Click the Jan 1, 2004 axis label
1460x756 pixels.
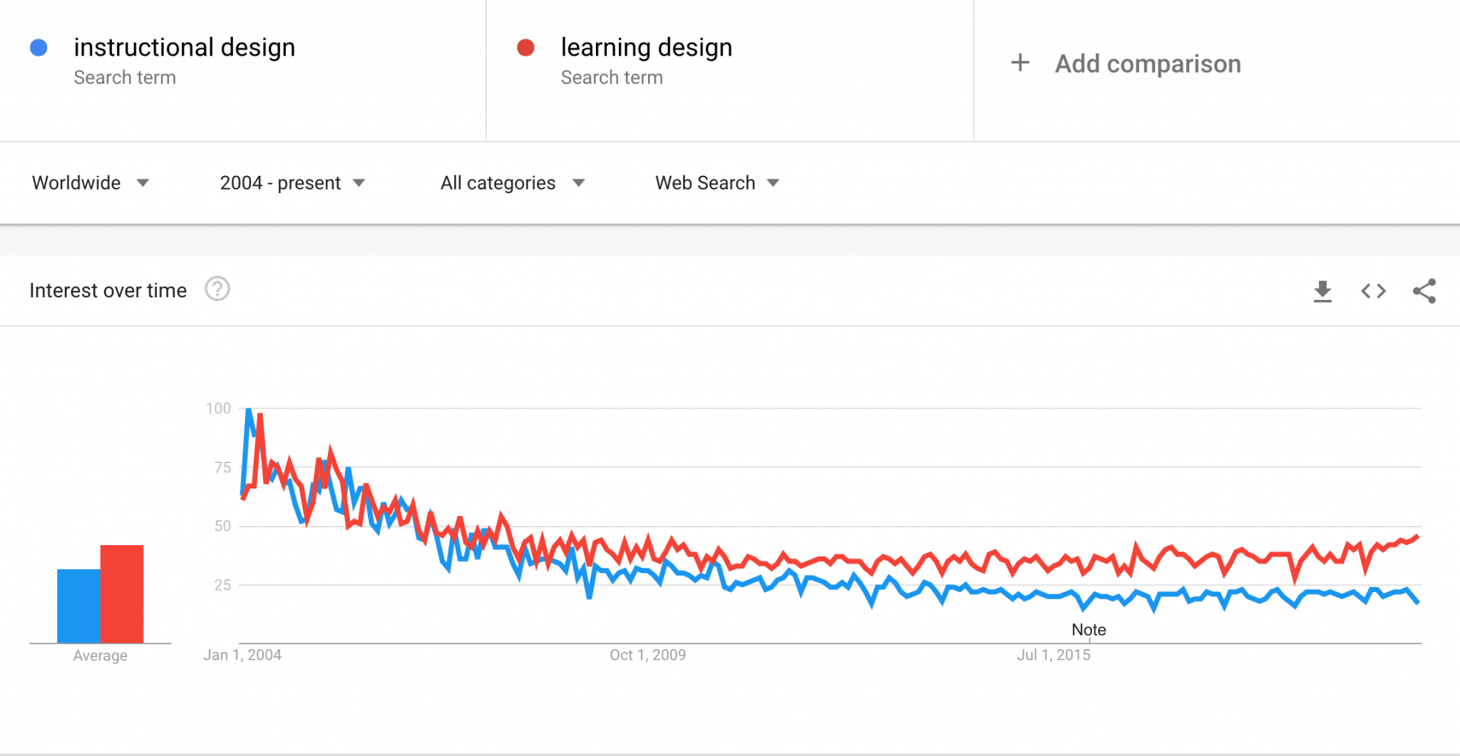[242, 655]
